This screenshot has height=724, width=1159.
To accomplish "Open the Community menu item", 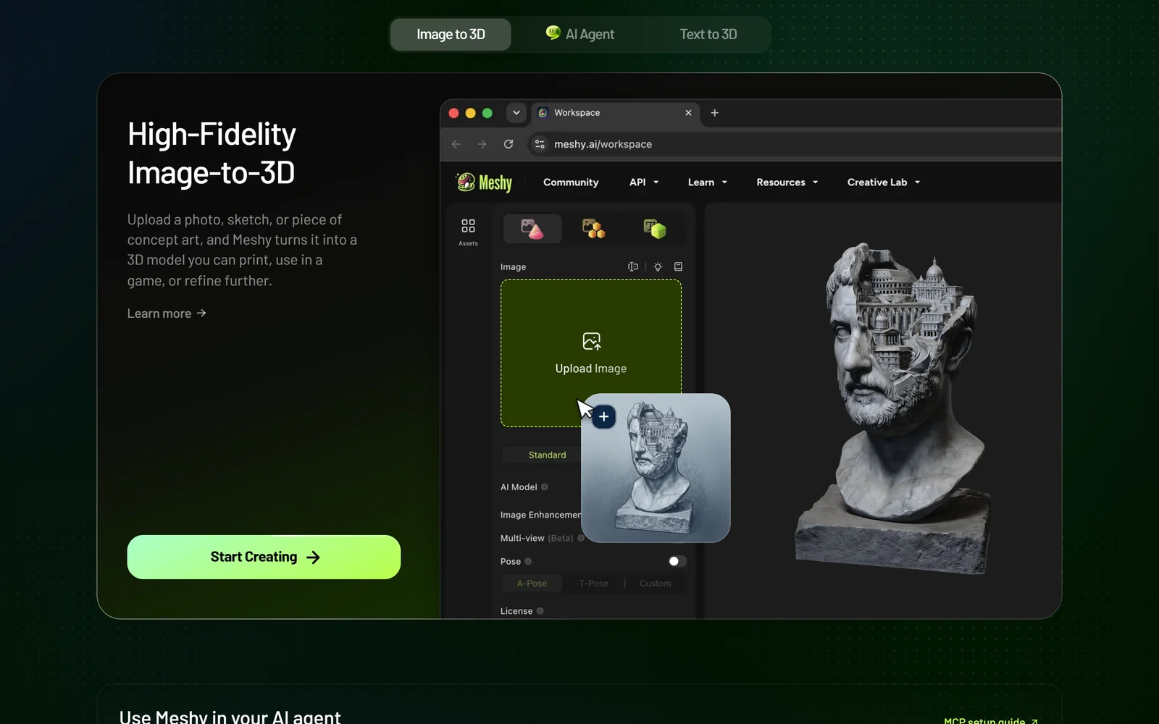I will [x=571, y=182].
